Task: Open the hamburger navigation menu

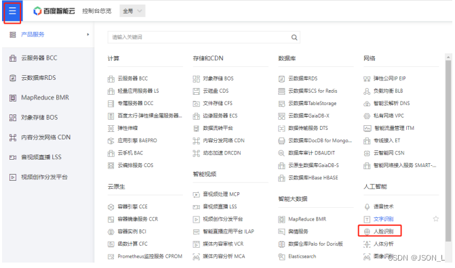Action: point(12,12)
